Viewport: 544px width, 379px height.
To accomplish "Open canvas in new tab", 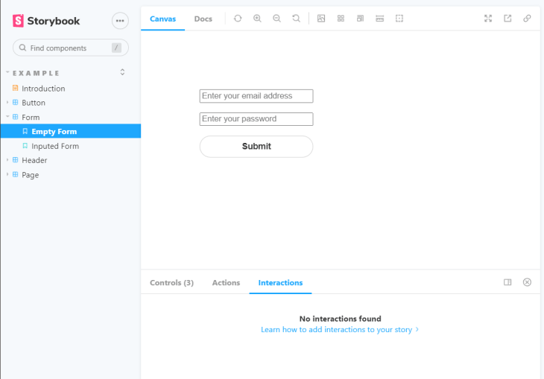I will (x=507, y=19).
